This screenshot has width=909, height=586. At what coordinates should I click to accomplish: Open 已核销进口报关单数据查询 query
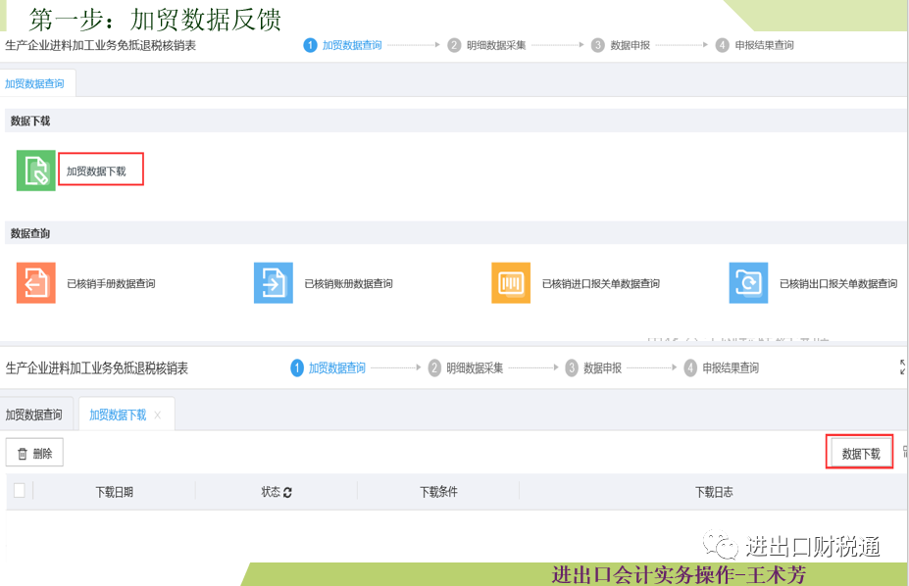tap(600, 284)
